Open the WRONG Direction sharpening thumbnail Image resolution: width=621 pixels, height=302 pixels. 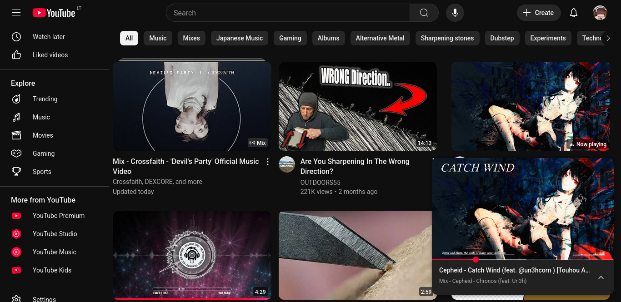pos(358,106)
